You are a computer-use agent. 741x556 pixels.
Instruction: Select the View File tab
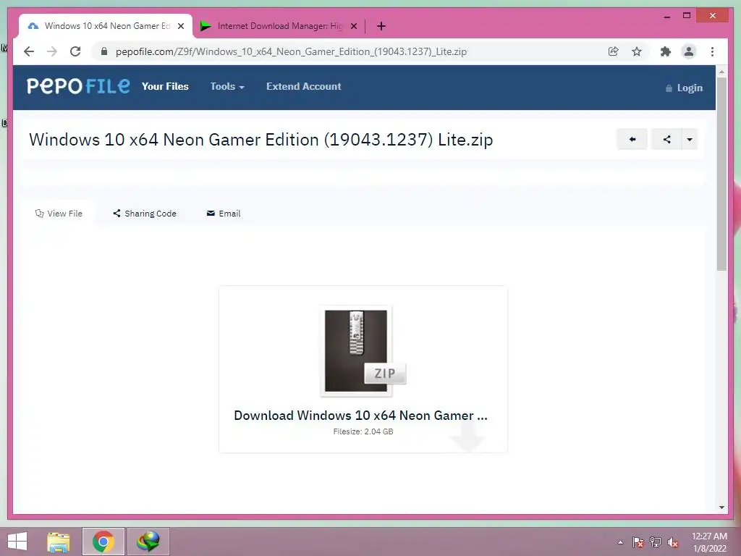(x=59, y=214)
